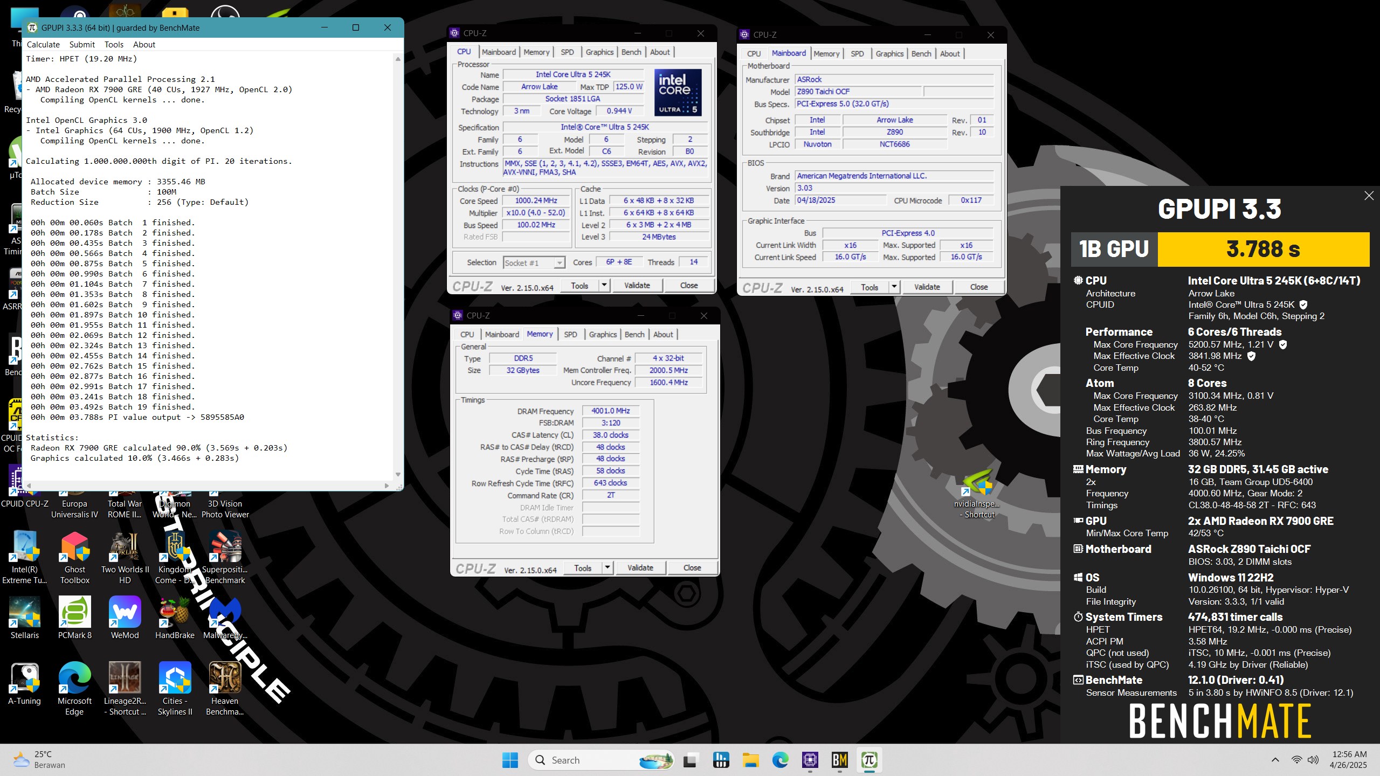The width and height of the screenshot is (1380, 776).
Task: Open the About tab in CPU-Z Mainboard window
Action: point(950,54)
